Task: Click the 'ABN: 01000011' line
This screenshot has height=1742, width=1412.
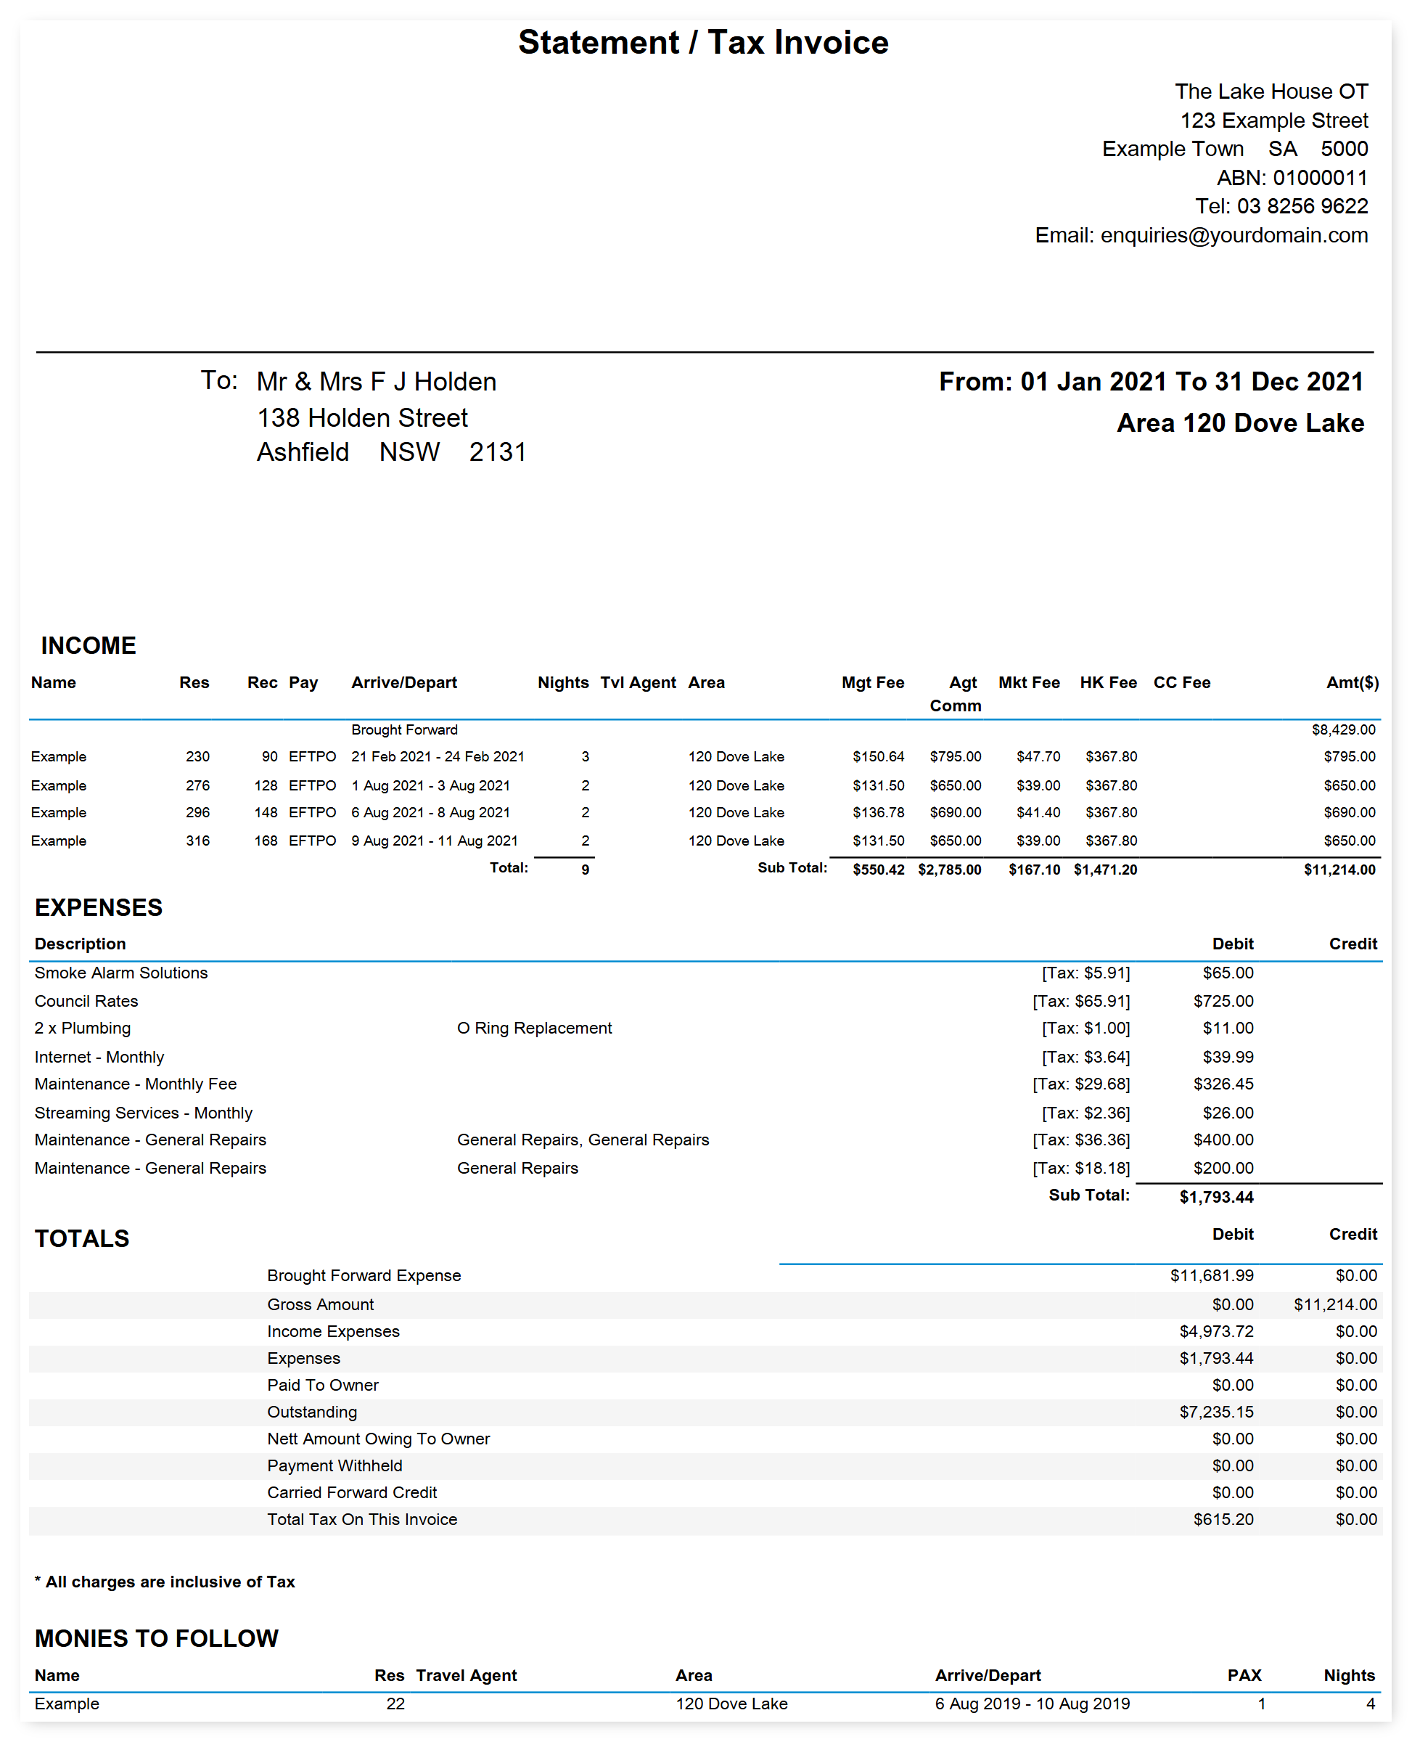Action: [x=1292, y=177]
